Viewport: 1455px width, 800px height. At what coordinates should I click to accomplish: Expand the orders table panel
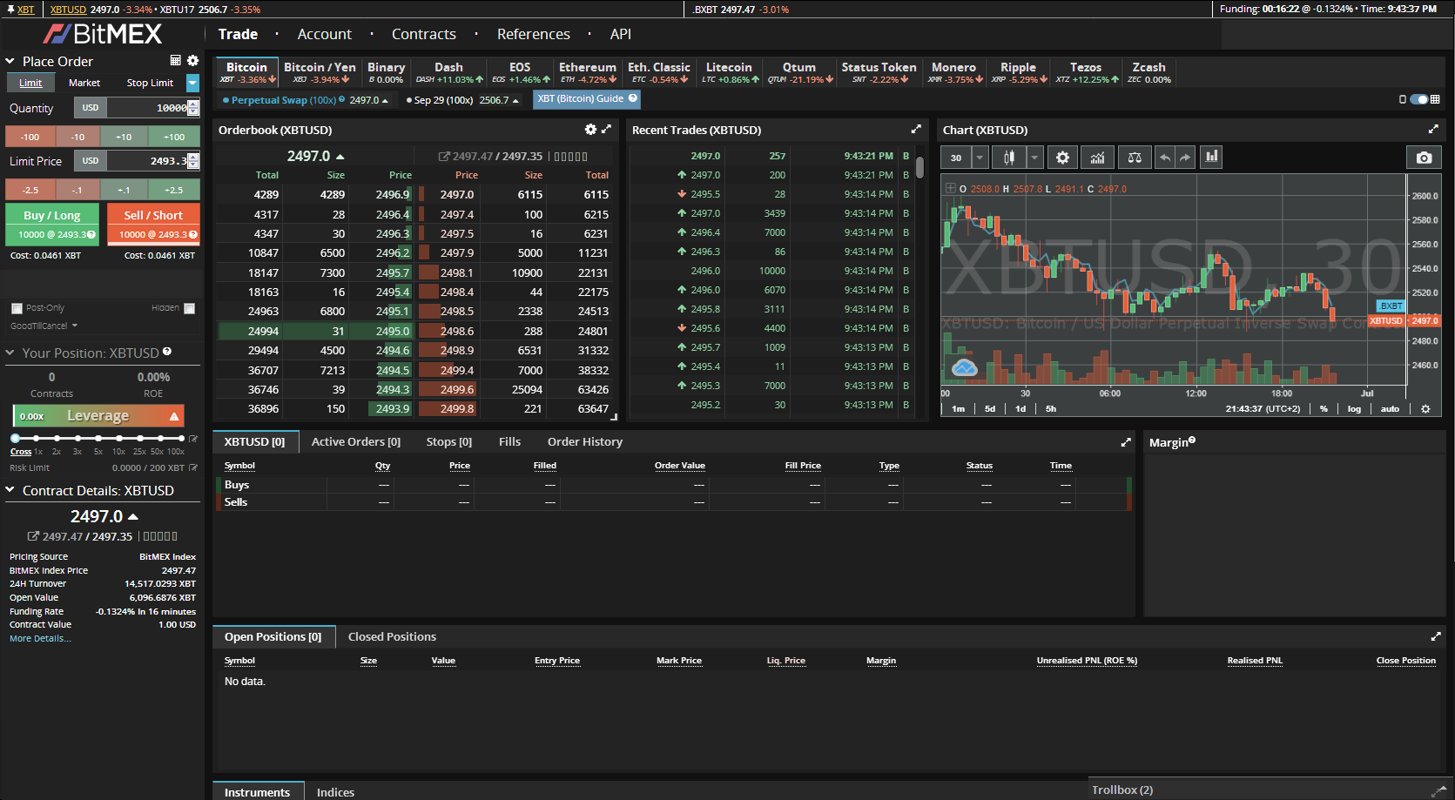[x=1126, y=442]
